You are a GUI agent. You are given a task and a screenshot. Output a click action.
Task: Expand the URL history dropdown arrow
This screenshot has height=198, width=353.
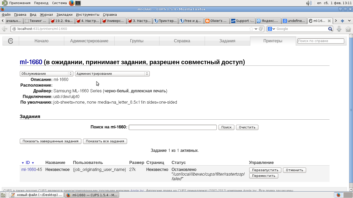[256, 29]
